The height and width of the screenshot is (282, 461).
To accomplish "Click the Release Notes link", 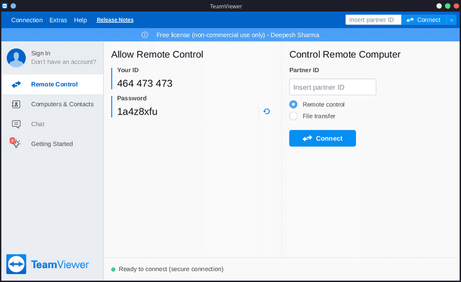I will 115,20.
